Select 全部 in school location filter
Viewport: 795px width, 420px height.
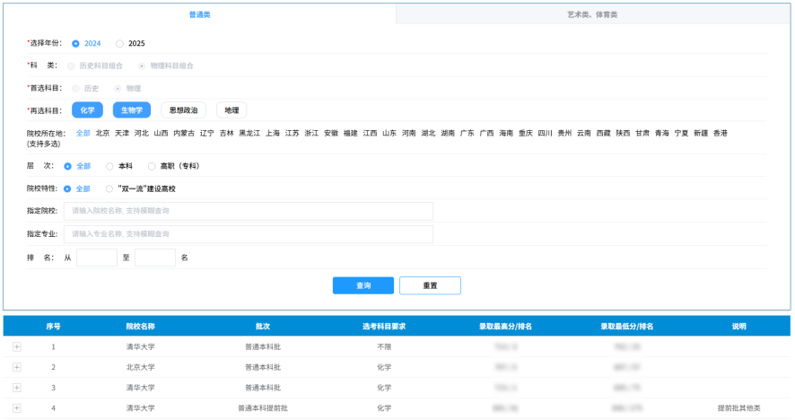tap(83, 133)
